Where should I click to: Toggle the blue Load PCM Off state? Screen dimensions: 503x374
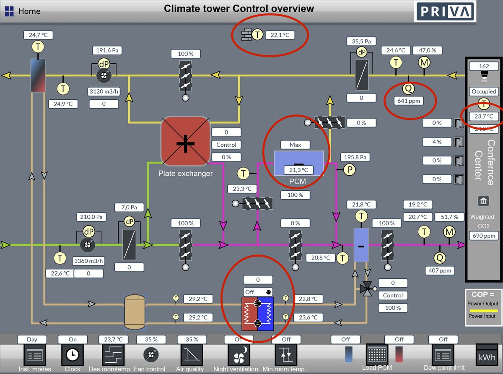coord(345,339)
